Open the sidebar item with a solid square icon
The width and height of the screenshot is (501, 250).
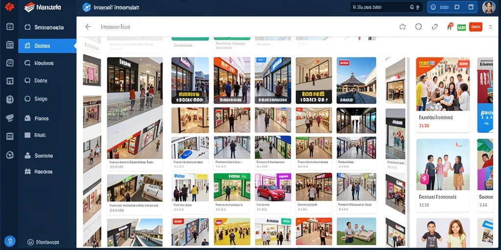[x=47, y=135]
